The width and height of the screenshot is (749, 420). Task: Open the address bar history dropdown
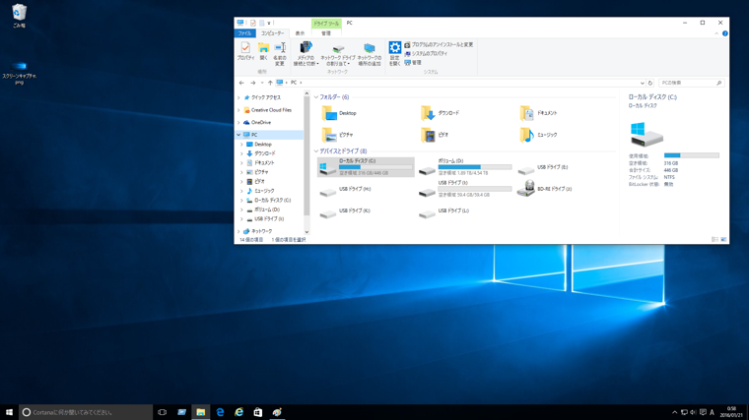click(x=643, y=83)
